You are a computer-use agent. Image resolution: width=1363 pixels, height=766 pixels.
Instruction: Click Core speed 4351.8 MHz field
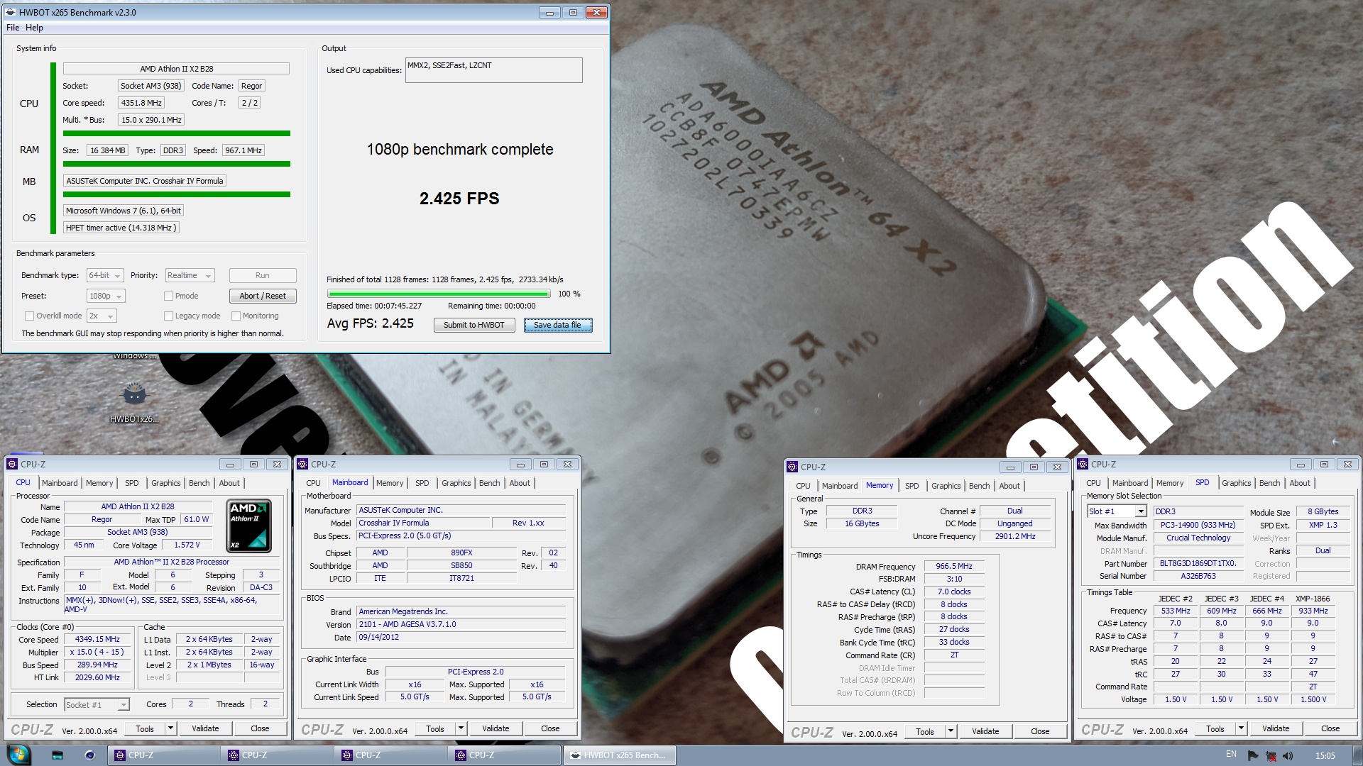(141, 103)
